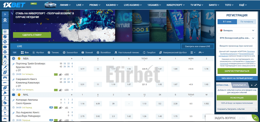Expand +202 markets for Portland match

coord(66,74)
